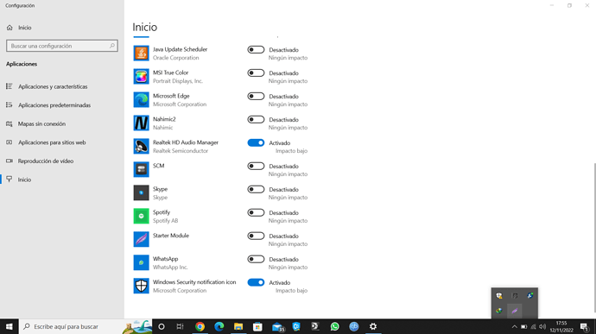Image resolution: width=596 pixels, height=334 pixels.
Task: Click the 'Spotify AB' publisher text
Action: (x=165, y=221)
